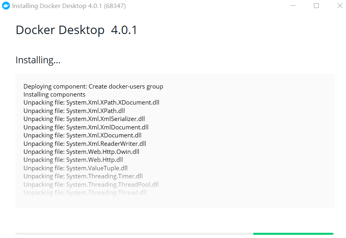Screen dimensions: 346x238
Task: Click the "Installing..." status text
Action: click(38, 60)
